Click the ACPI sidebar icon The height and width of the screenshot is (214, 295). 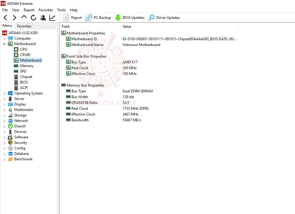tap(17, 87)
